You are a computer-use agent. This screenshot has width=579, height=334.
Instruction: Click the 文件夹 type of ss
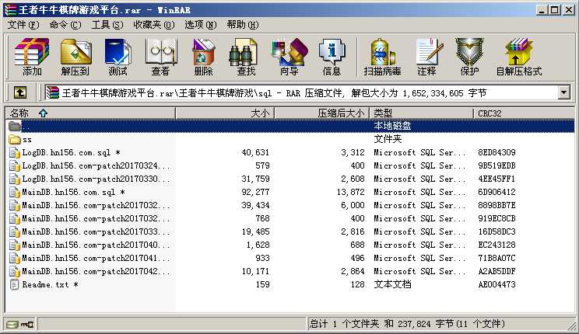click(388, 139)
